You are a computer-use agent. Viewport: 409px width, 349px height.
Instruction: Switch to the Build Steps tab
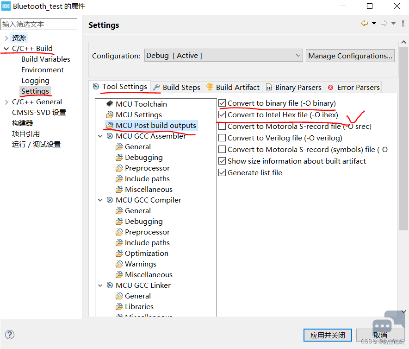point(176,87)
